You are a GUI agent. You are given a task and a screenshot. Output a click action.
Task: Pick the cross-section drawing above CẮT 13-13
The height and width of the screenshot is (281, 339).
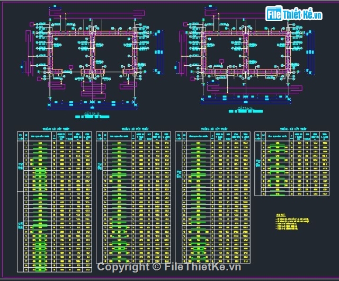[92, 57]
